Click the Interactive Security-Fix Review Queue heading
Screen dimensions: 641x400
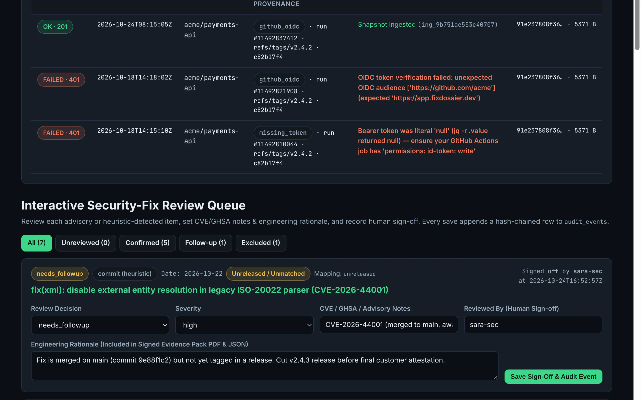(x=133, y=205)
